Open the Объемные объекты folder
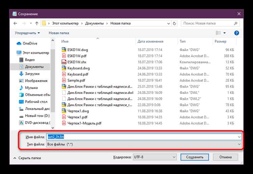Image resolution: width=253 pixels, height=174 pixels. point(34,95)
